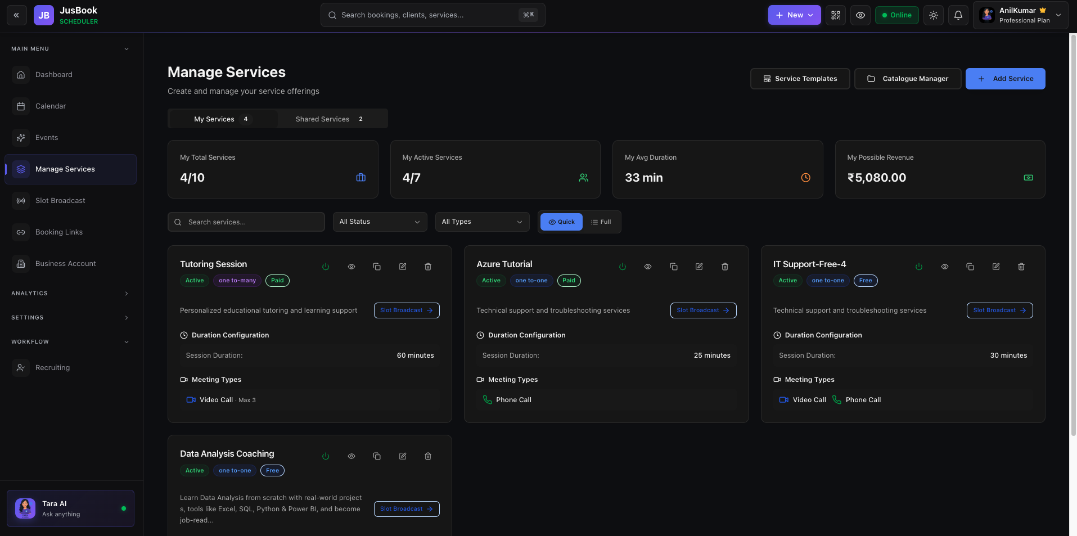Delete the IT Support-Free-4 service

point(1021,267)
